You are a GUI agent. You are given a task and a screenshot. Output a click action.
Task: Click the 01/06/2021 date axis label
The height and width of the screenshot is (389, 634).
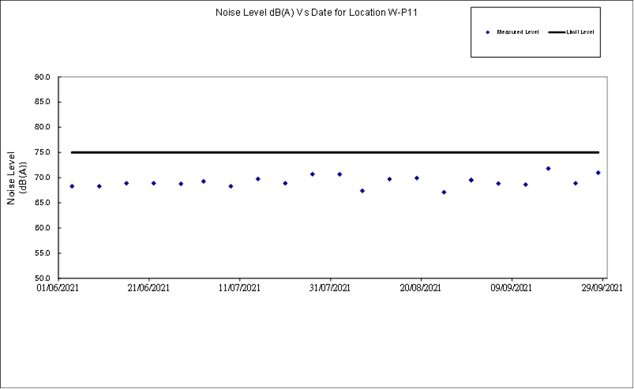(x=58, y=289)
